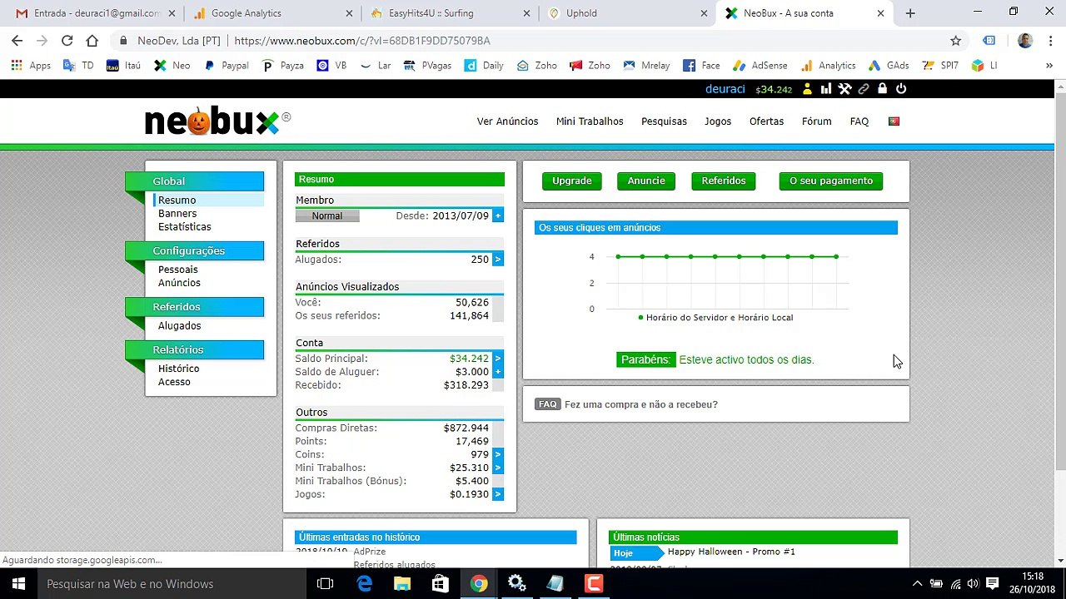The image size is (1066, 599).
Task: Expand Jogos arrow button
Action: (x=498, y=494)
